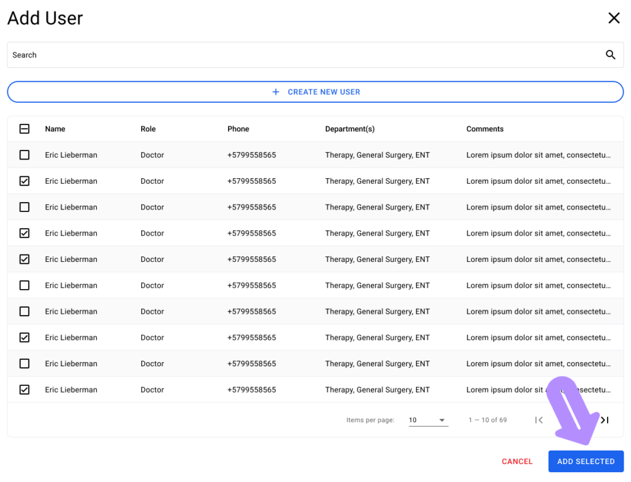Toggle the select-all checkbox in table header
This screenshot has height=482, width=631.
(x=25, y=129)
